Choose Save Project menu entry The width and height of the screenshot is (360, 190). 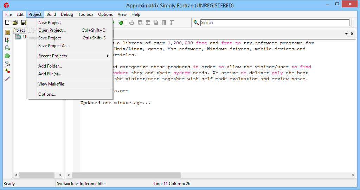69,38
